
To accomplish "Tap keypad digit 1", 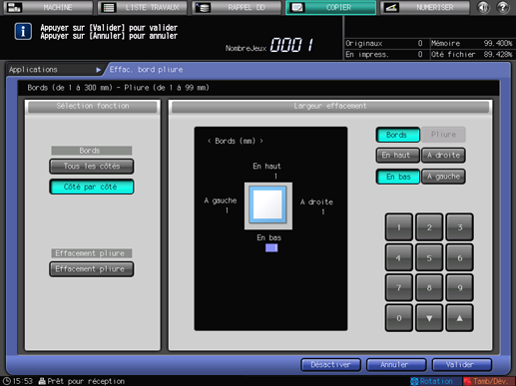I will [x=399, y=227].
